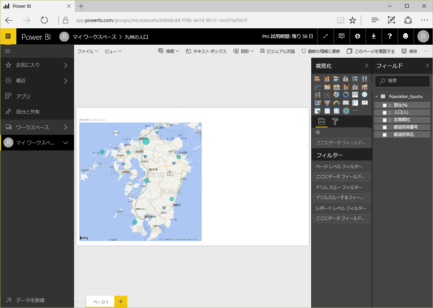Collapse the Population_Kyushu table tree
The image size is (433, 308).
[376, 96]
